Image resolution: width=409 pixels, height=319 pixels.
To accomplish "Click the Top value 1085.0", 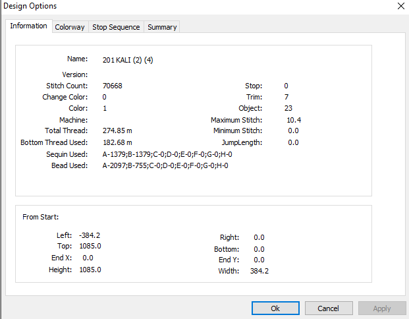I will 90,246.
